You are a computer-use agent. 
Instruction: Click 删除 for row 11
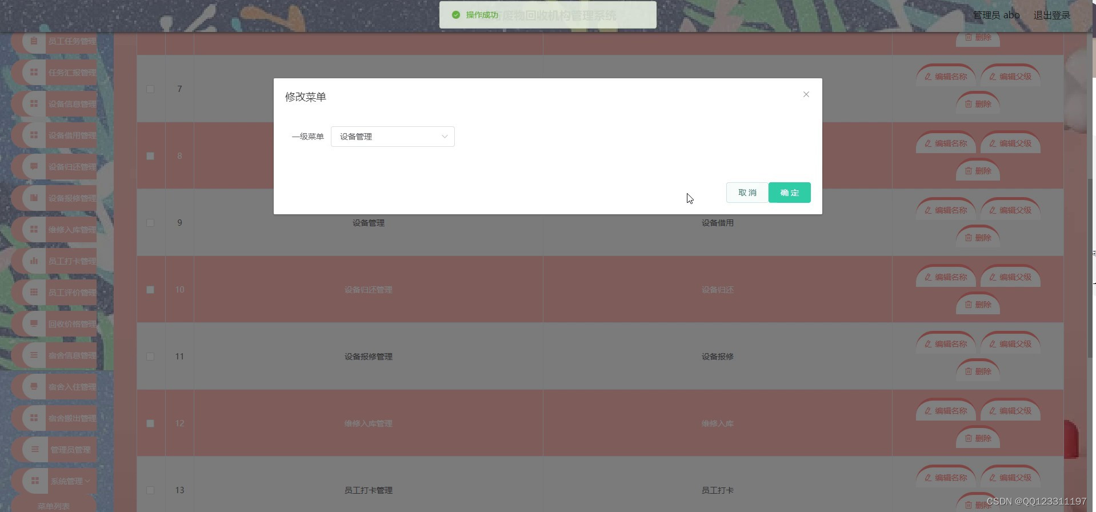coord(978,371)
